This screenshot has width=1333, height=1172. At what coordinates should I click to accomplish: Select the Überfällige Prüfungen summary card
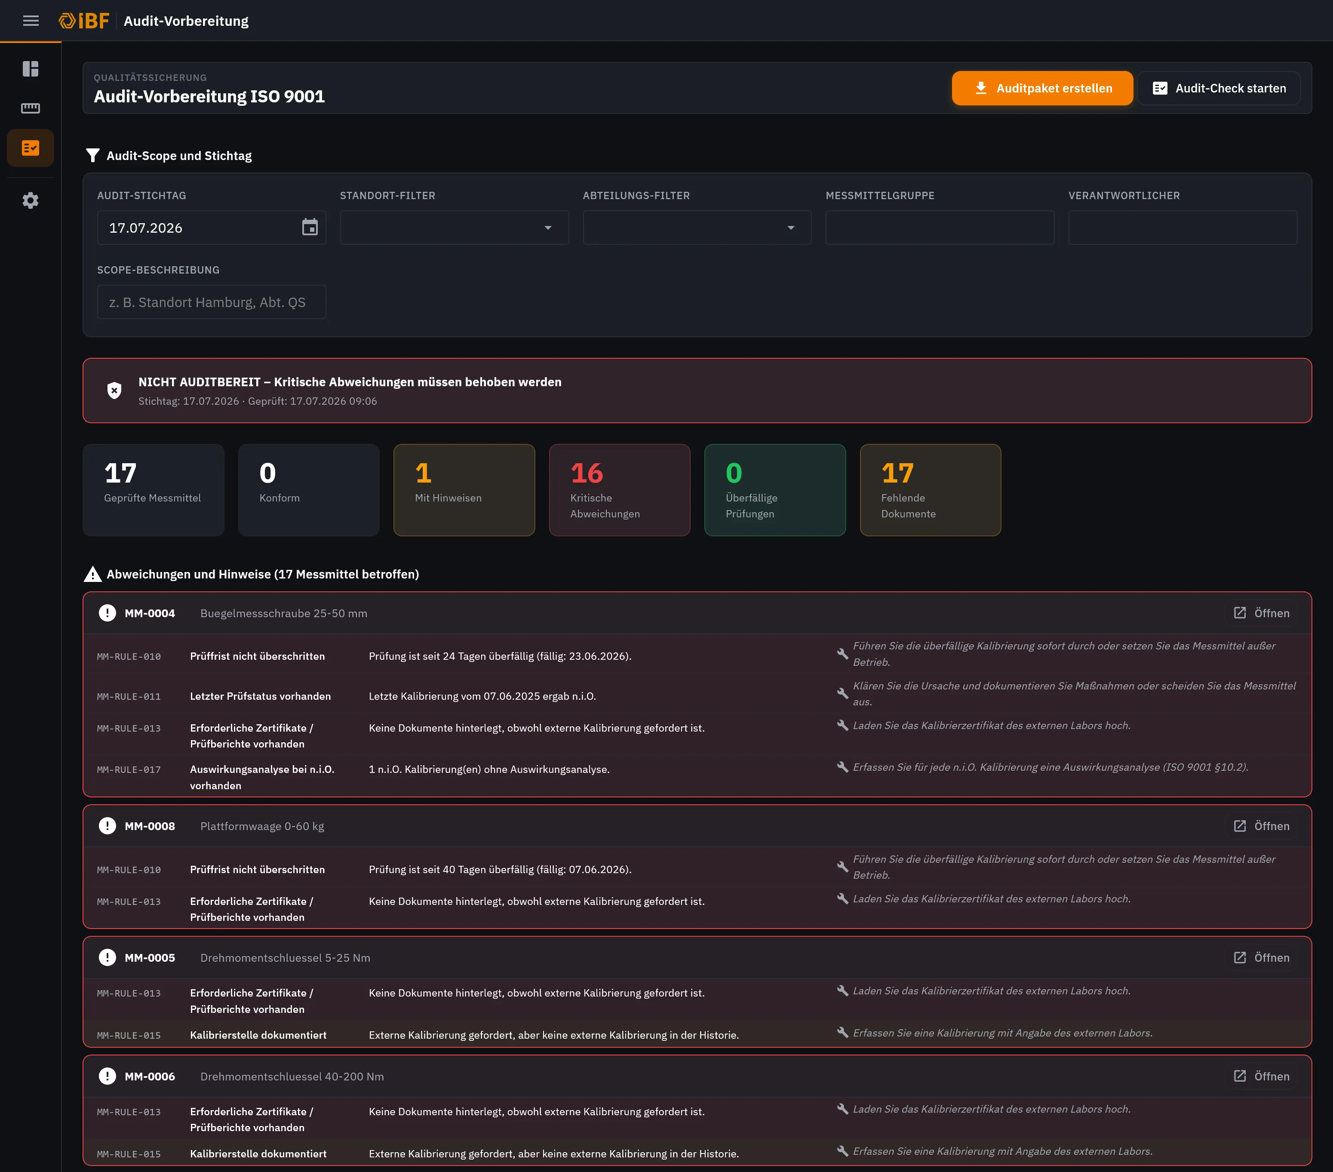[775, 490]
